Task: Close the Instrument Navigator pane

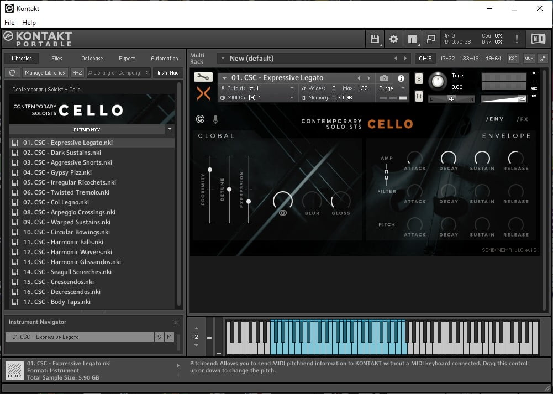Action: tap(176, 322)
